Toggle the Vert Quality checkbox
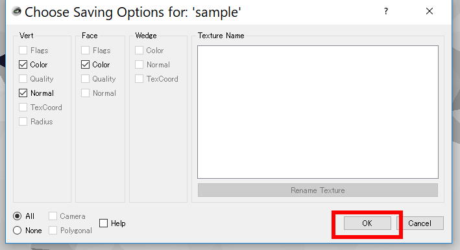The image size is (460, 250). pos(23,79)
